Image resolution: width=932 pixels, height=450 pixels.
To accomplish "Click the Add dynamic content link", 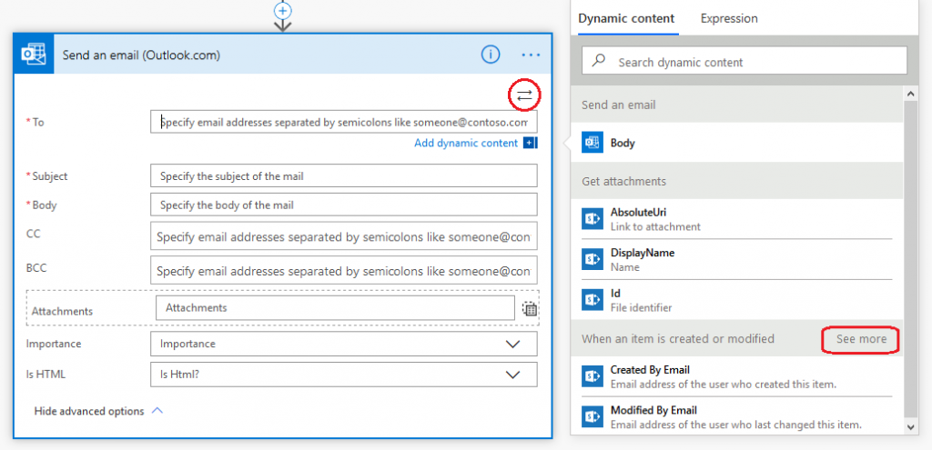I will tap(466, 143).
